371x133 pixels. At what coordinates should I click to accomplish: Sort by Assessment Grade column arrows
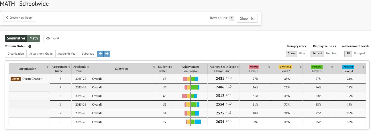[x=68, y=67]
